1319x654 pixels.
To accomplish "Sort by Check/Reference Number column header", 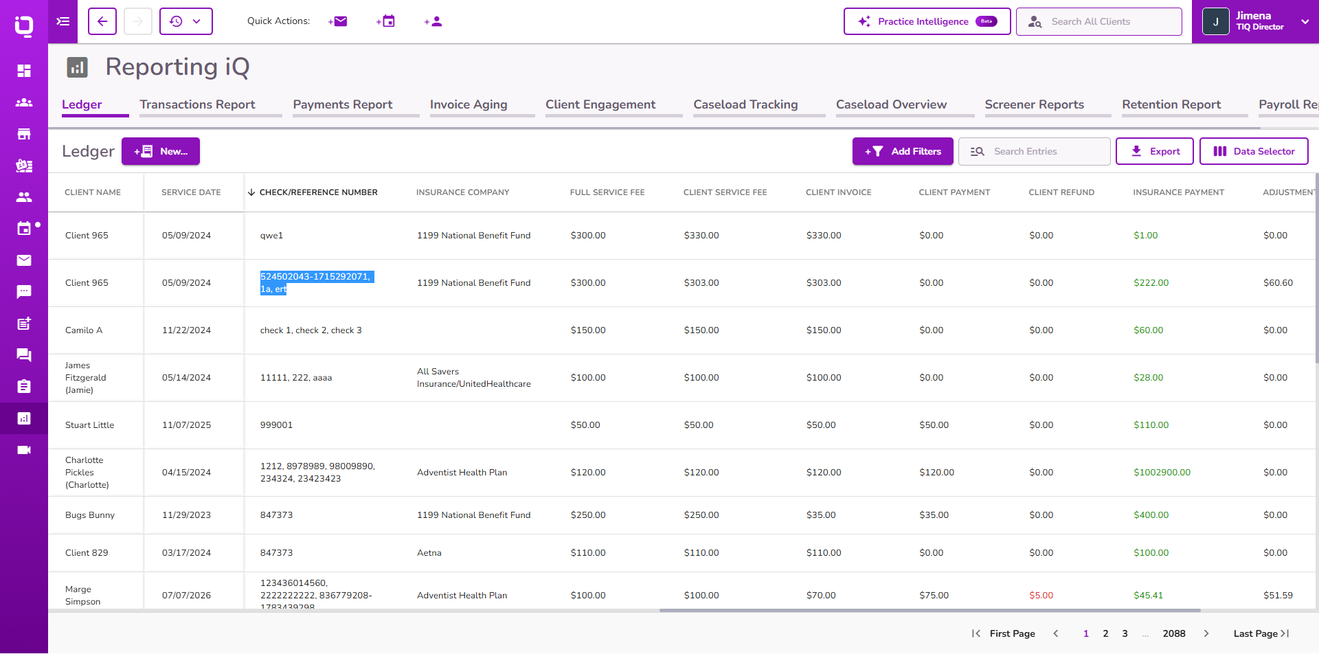I will click(318, 192).
